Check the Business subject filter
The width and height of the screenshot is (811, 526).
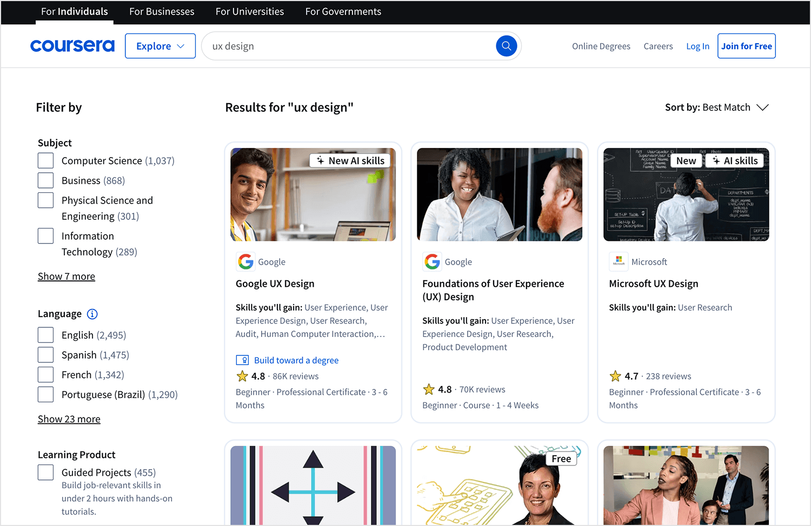click(46, 180)
